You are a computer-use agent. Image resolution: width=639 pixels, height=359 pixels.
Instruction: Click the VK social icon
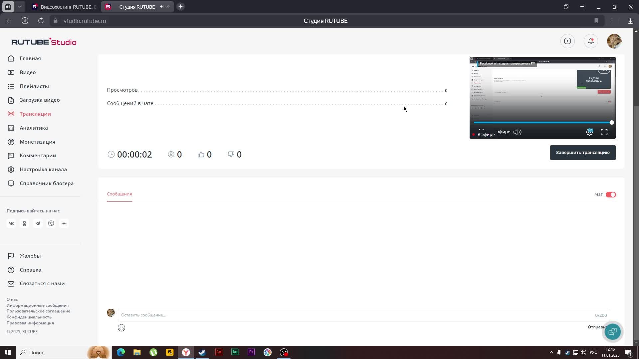point(11,223)
